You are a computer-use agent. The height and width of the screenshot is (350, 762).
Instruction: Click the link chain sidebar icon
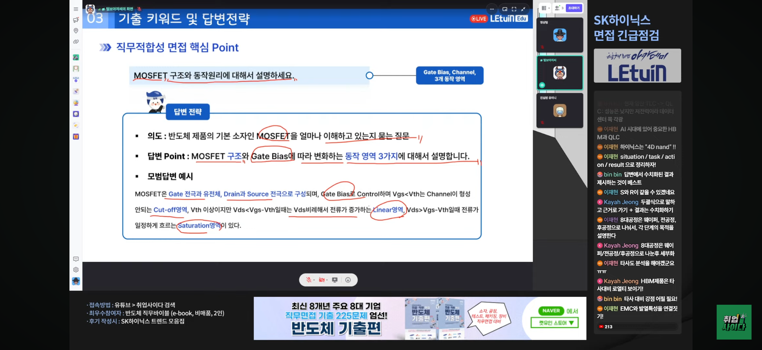pyautogui.click(x=76, y=42)
